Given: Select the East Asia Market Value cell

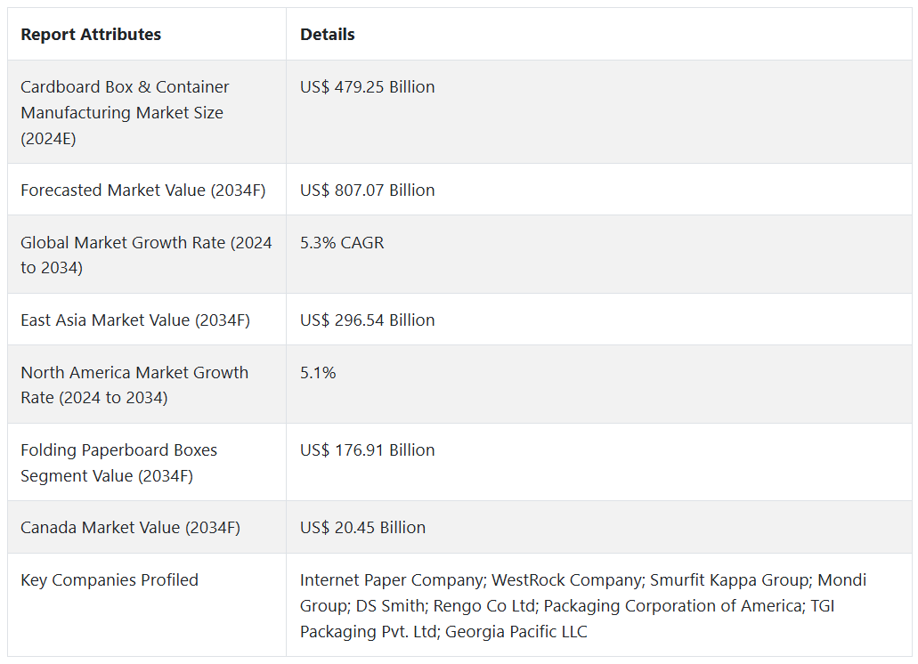Looking at the screenshot, I should pos(135,320).
